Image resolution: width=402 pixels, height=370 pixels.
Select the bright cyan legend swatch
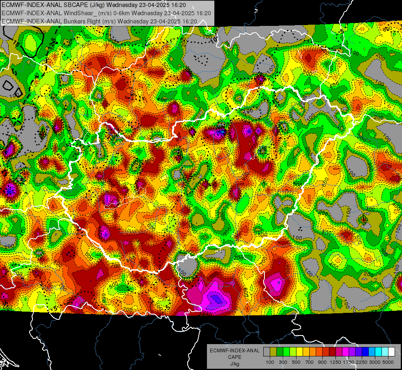coord(379,352)
